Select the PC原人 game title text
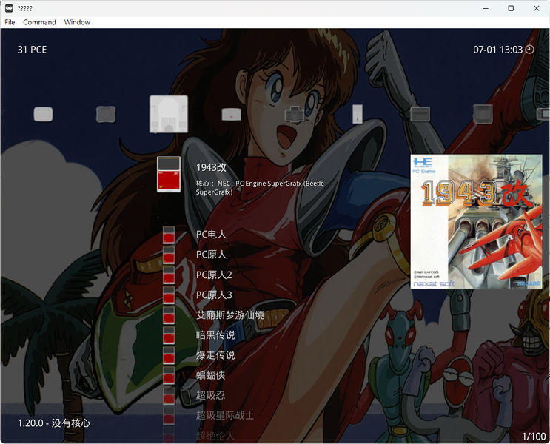The width and height of the screenshot is (550, 444). tap(211, 255)
